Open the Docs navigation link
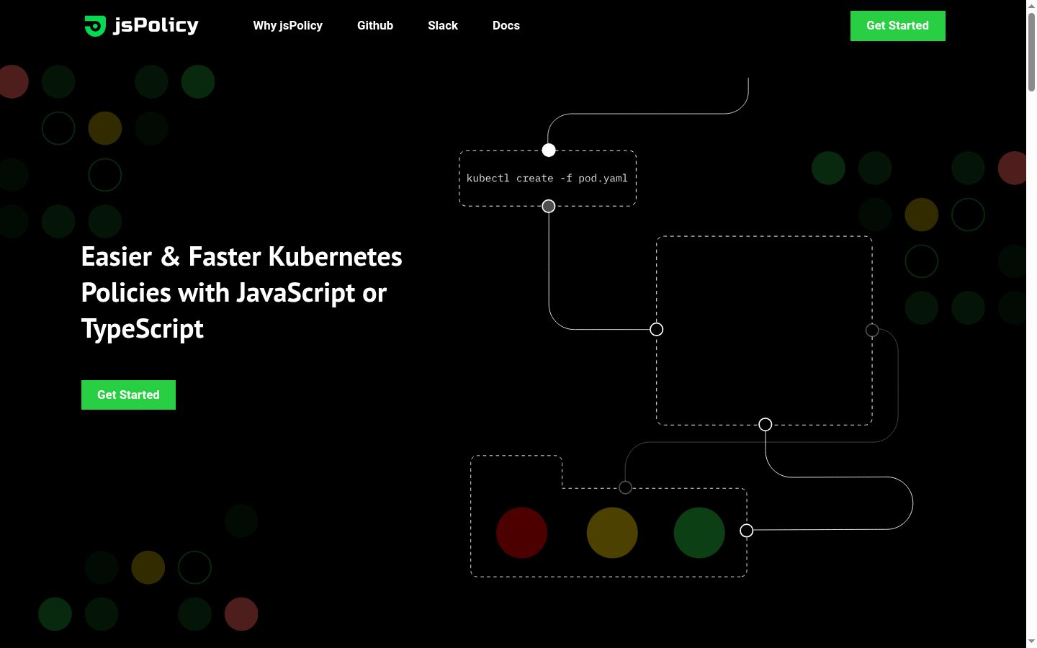This screenshot has width=1037, height=648. (x=506, y=25)
